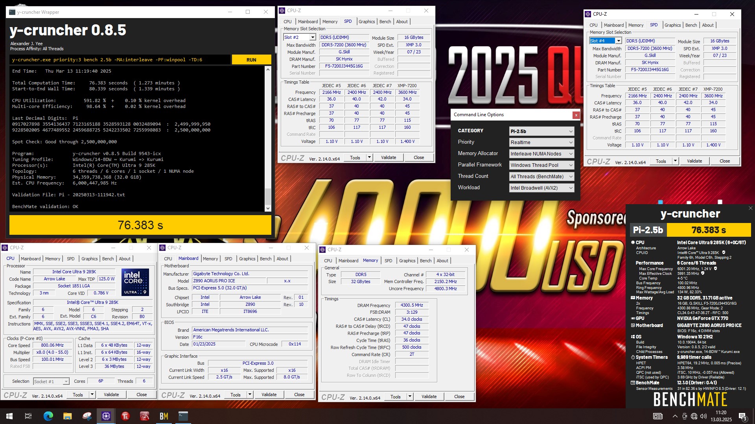Open the Windows Start menu
Image resolution: width=755 pixels, height=424 pixels.
(x=9, y=416)
